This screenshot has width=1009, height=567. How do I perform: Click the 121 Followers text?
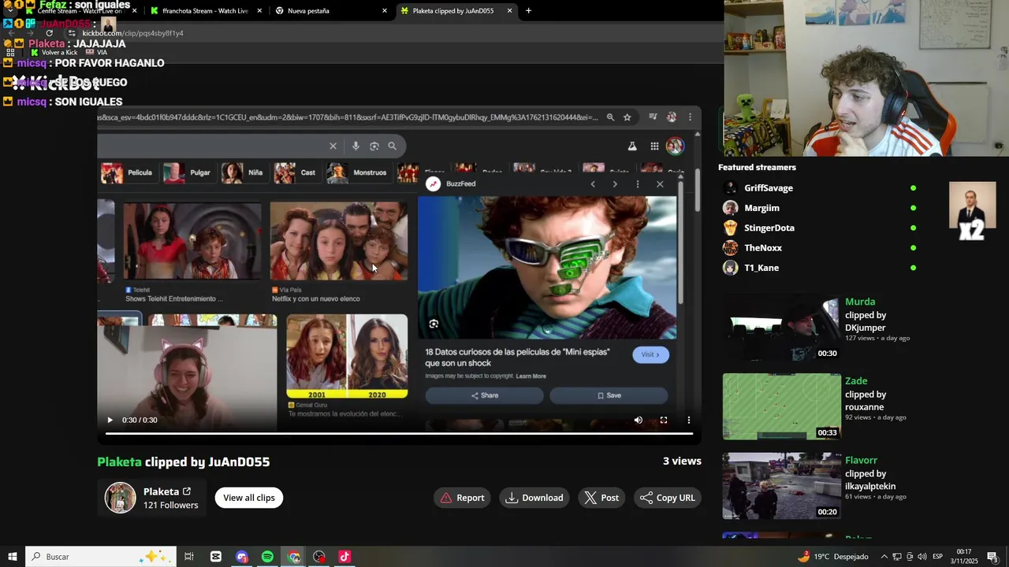click(170, 506)
